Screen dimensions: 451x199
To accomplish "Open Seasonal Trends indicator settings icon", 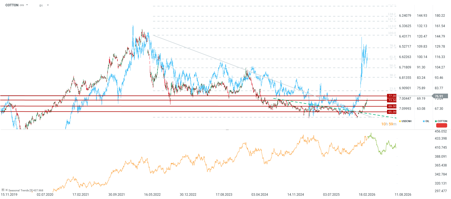I will [x=3, y=190].
